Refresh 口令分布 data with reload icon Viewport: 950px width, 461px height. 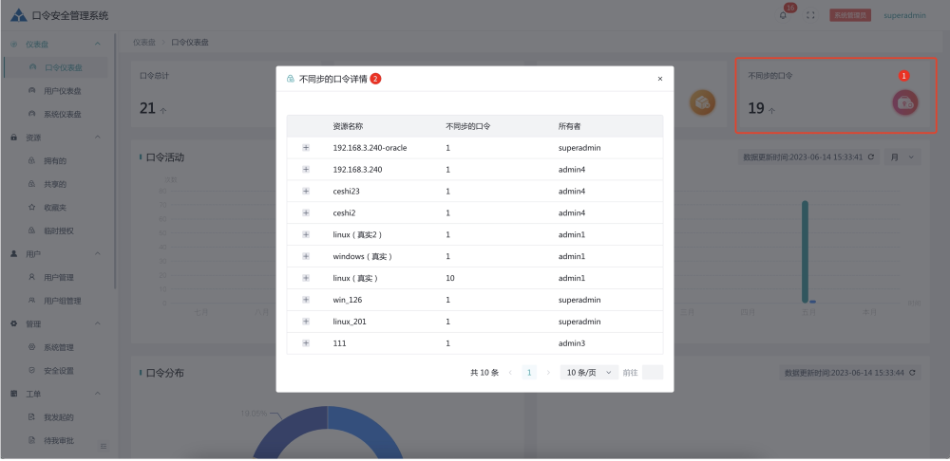[x=913, y=374]
